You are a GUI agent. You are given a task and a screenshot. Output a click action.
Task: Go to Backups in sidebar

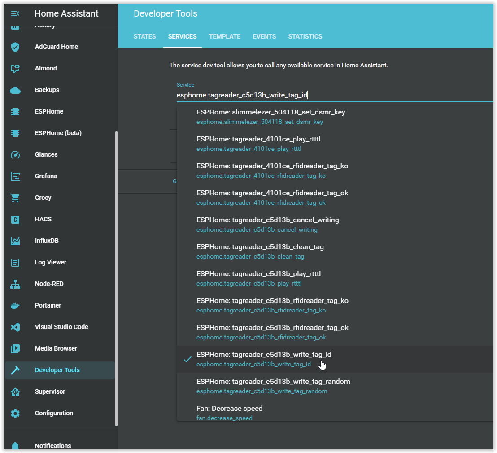click(x=60, y=90)
